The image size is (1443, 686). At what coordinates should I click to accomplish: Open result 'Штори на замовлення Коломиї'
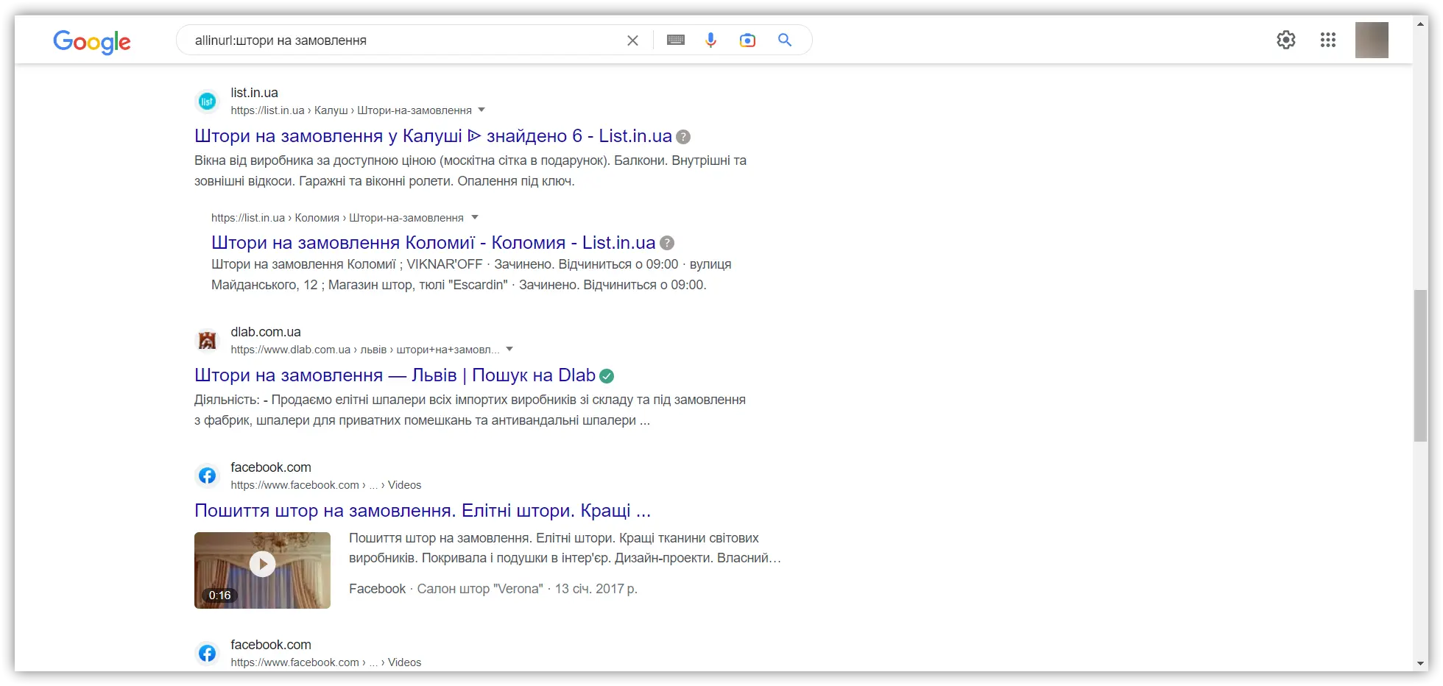433,243
